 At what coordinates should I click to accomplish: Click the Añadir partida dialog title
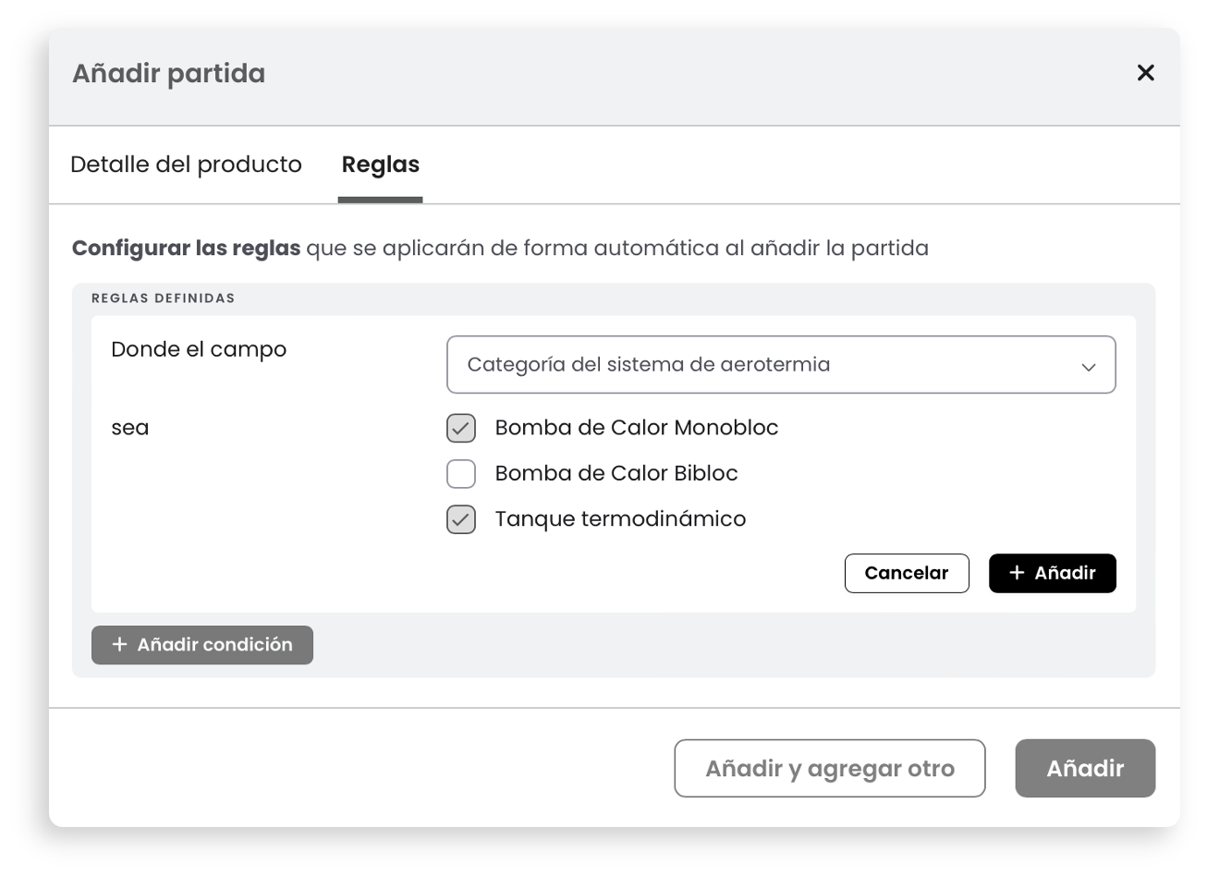pos(169,74)
